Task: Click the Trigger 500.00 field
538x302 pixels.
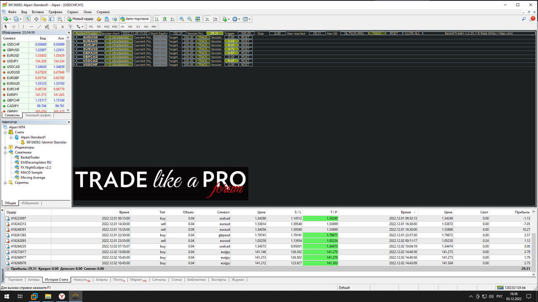Action: (246, 33)
